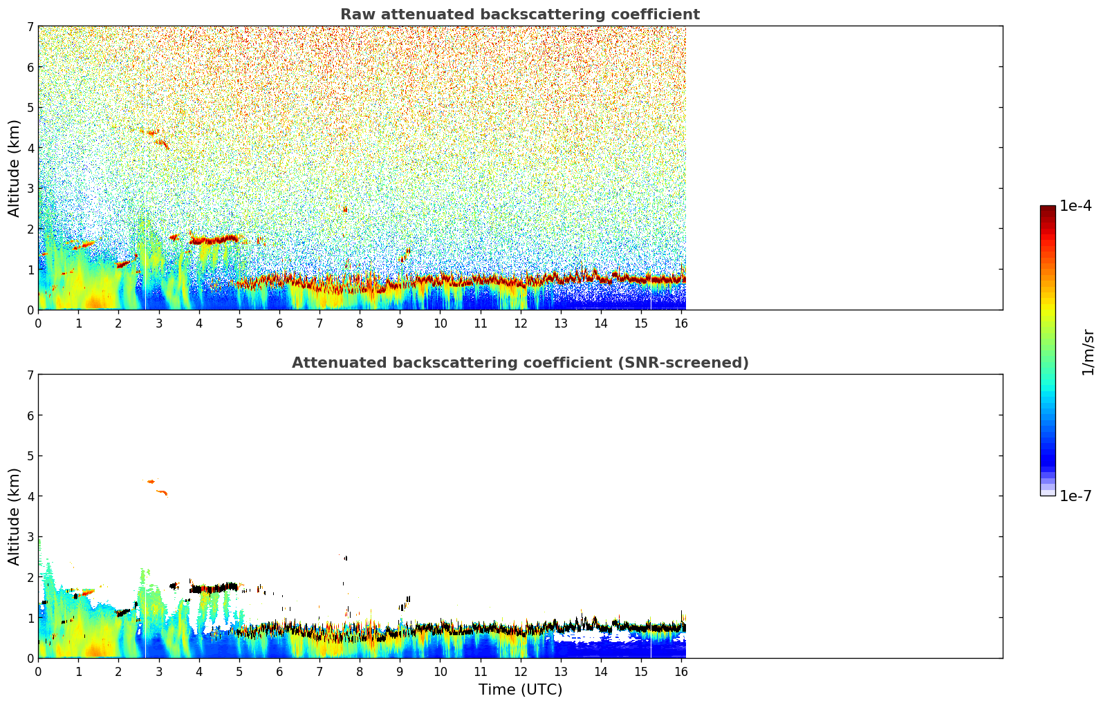Click the '7' altitude tick of upper plot
Screen dimensions: 1103x705
pos(30,26)
